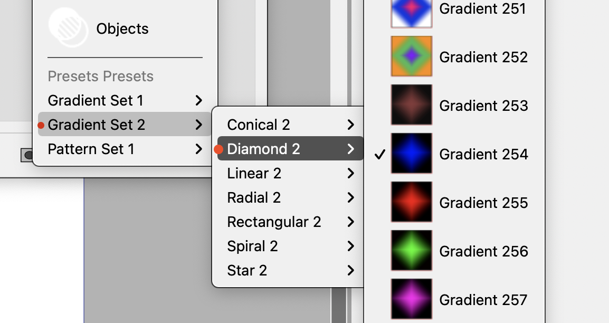The image size is (609, 323).
Task: Open the Linear 2 gradient category
Action: click(x=254, y=173)
